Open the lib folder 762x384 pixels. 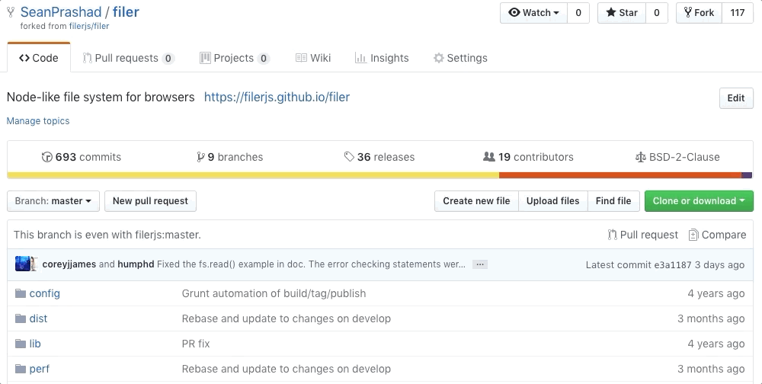(x=35, y=344)
